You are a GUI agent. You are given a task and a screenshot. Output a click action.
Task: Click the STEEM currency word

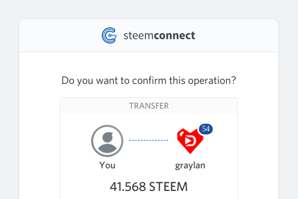pyautogui.click(x=168, y=187)
